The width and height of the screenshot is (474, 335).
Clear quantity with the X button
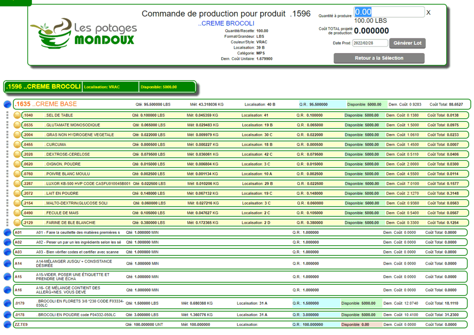tap(428, 13)
